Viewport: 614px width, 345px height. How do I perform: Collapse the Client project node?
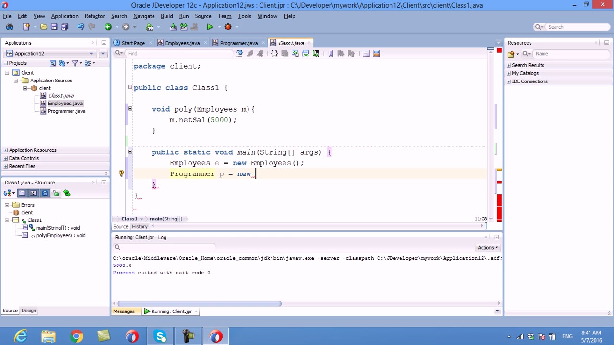(x=7, y=73)
